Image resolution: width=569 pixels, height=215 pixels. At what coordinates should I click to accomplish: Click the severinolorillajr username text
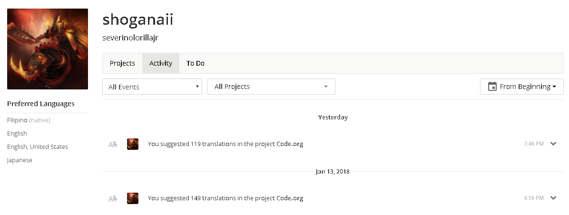pos(130,38)
